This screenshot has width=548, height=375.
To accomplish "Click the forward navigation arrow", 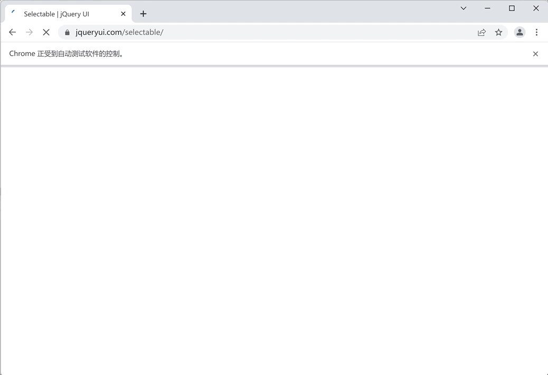I will 29,32.
